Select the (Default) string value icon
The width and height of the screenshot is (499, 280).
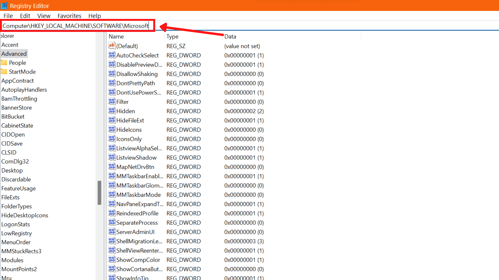pyautogui.click(x=112, y=46)
